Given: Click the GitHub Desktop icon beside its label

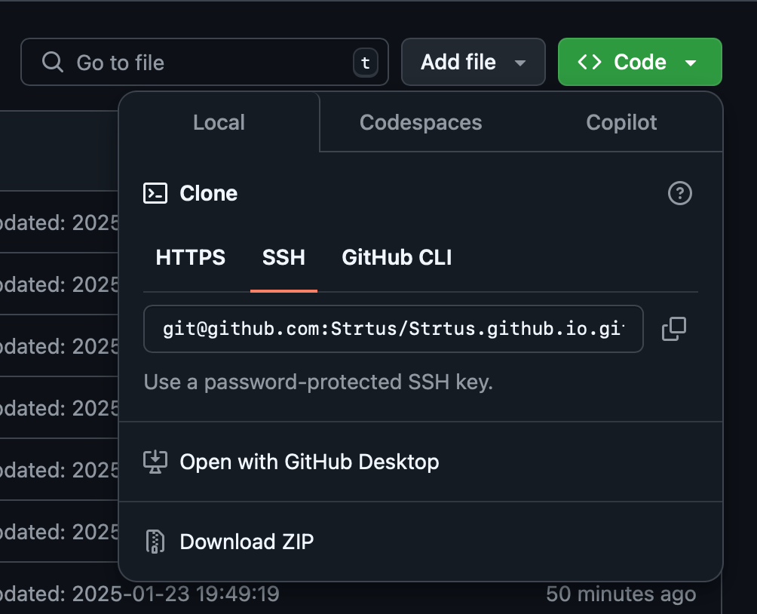Looking at the screenshot, I should tap(155, 462).
